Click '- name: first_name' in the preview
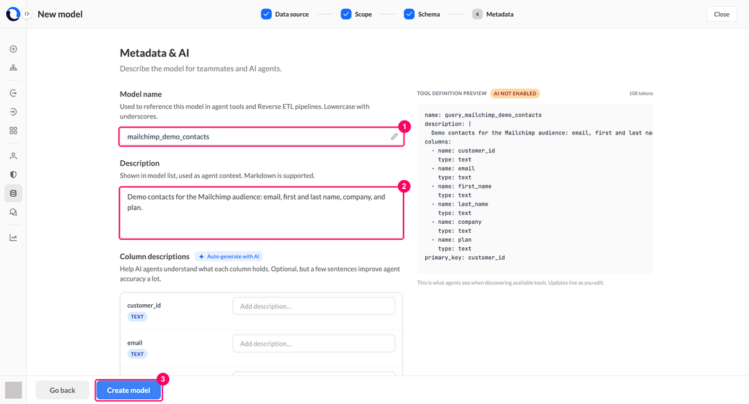Screen dimensions: 749x404 coord(461,186)
